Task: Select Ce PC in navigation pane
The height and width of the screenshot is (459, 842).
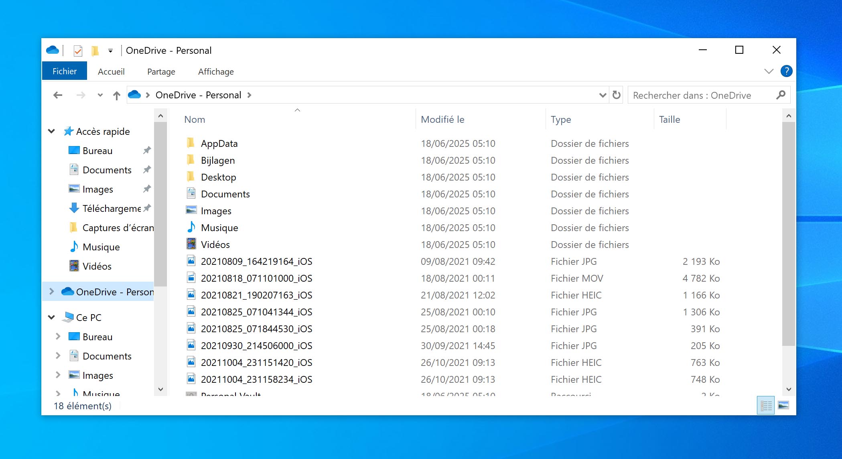Action: pos(89,318)
